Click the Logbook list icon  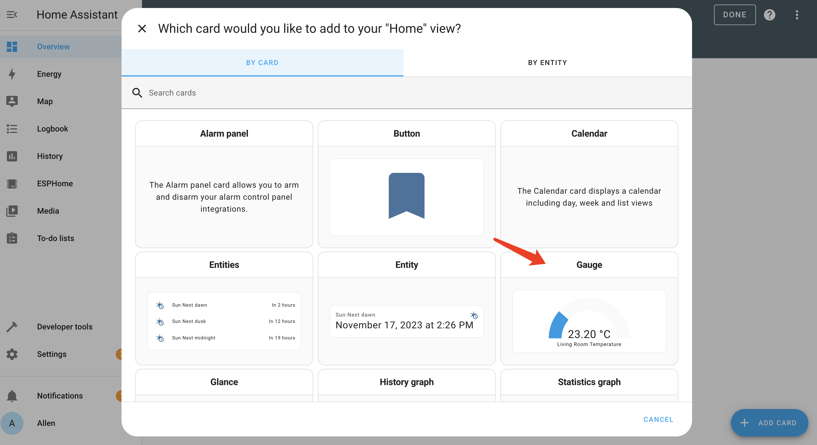point(12,129)
